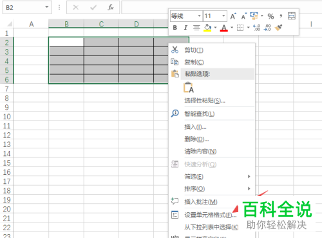
Task: Select 智能查找(L) menu item
Action: tap(212, 114)
